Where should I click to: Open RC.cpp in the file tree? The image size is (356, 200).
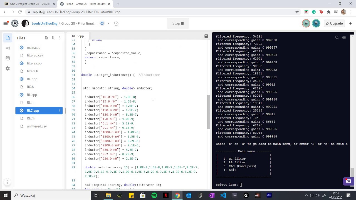click(32, 79)
